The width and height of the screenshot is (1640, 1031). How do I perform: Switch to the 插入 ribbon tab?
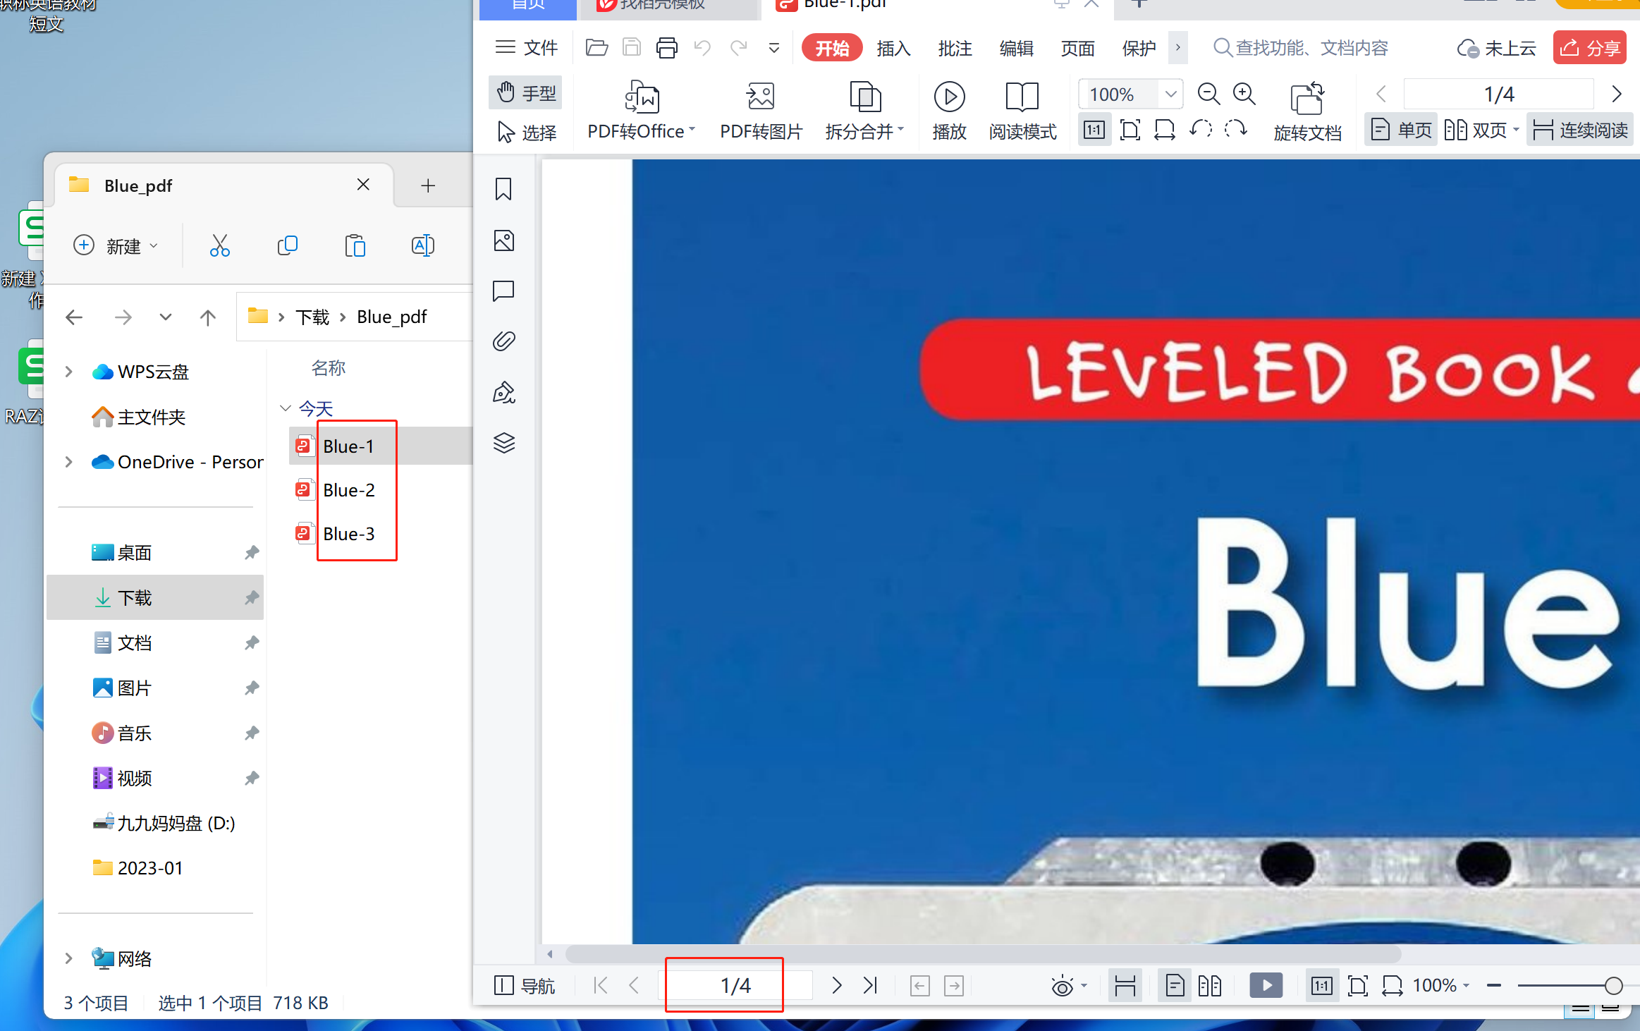[893, 48]
